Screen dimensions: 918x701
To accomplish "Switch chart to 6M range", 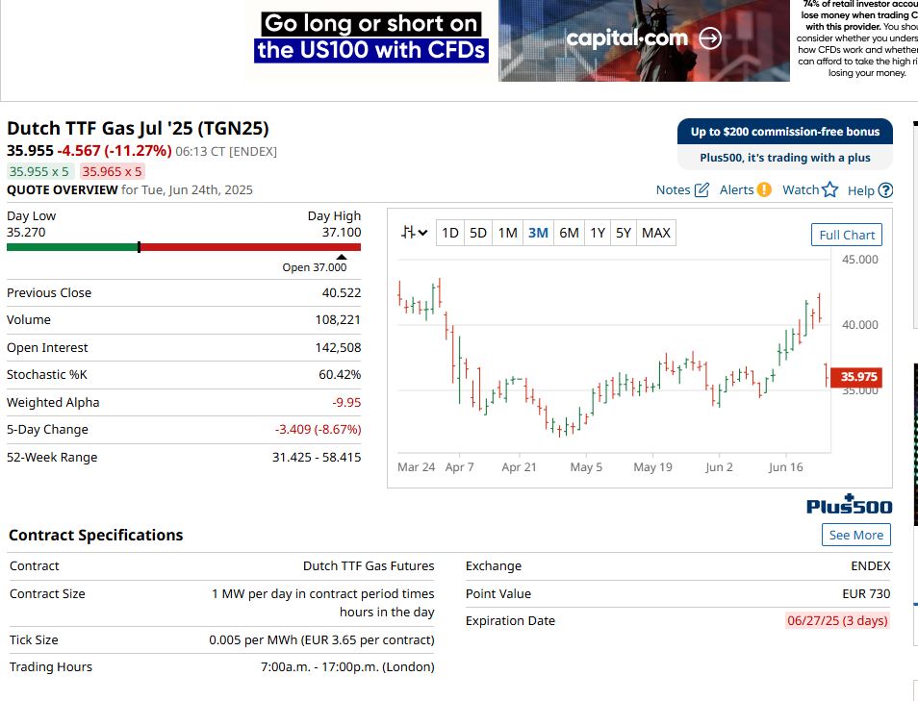I will 569,233.
